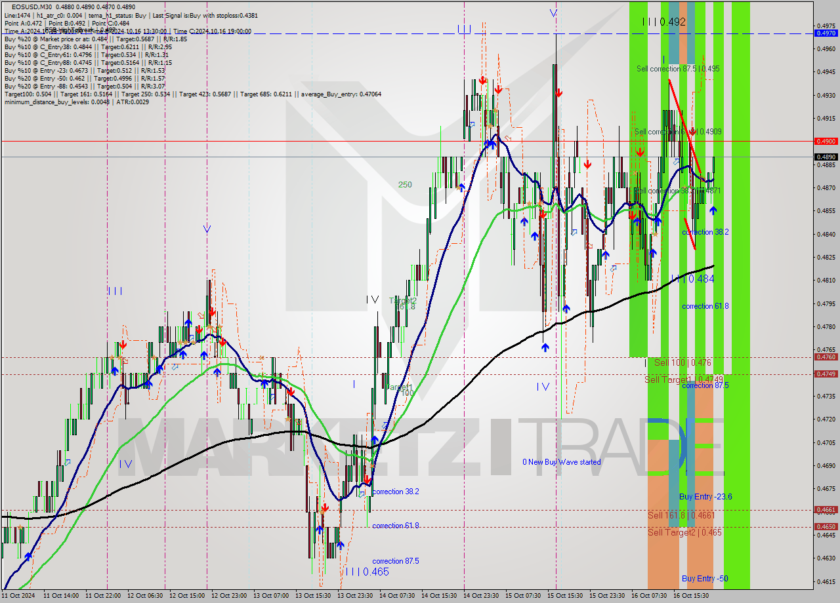Click the 0.4930 price axis value
840x603 pixels.
point(826,95)
